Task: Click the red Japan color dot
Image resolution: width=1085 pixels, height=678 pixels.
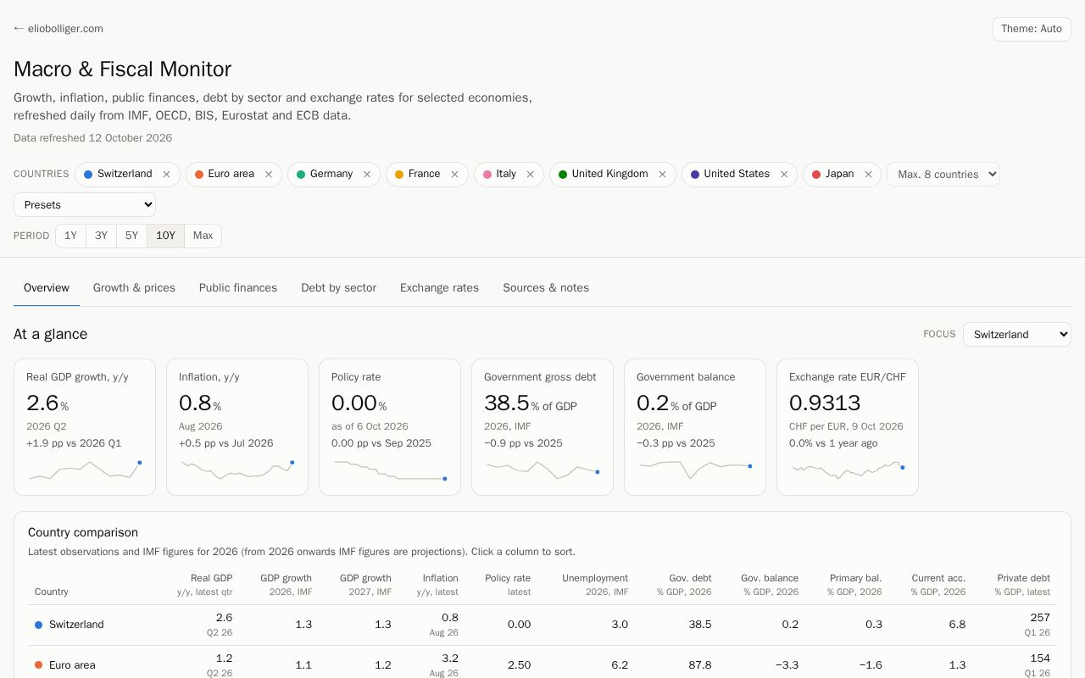Action: (x=816, y=175)
